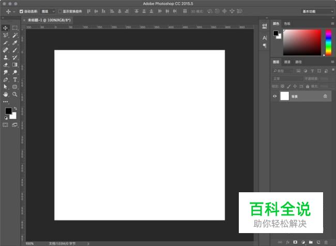Select the Zoom tool
The image size is (336, 246).
pyautogui.click(x=15, y=95)
